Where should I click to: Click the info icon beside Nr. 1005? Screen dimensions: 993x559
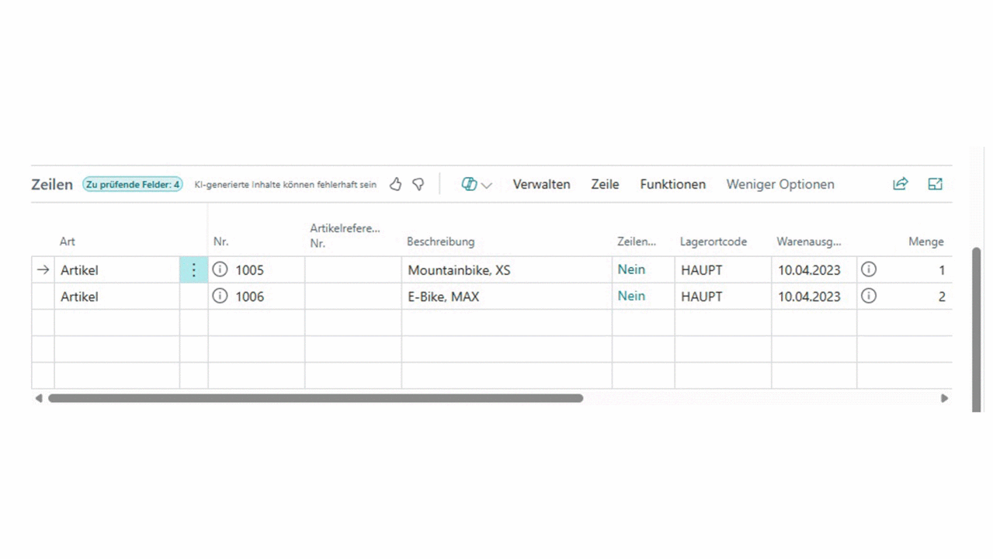pyautogui.click(x=220, y=269)
